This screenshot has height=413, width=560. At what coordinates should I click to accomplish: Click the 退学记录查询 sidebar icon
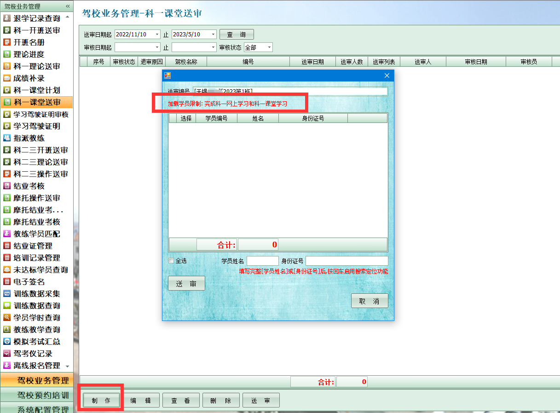coord(7,18)
